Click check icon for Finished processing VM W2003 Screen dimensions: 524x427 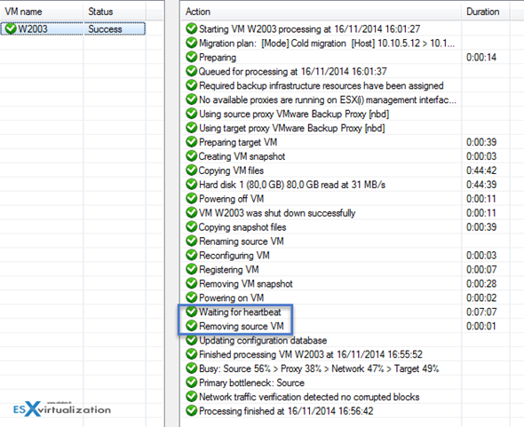192,354
